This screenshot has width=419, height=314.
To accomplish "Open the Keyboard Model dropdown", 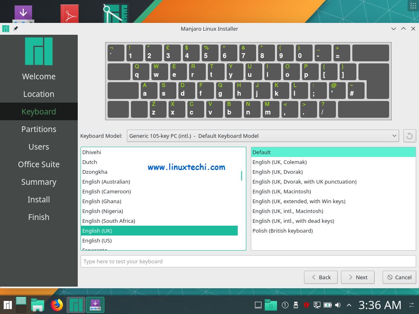I will click(262, 136).
